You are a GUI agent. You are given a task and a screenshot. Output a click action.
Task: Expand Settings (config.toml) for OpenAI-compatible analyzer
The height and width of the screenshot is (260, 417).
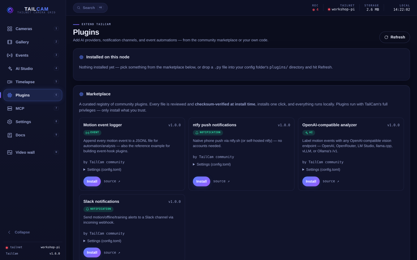point(321,170)
